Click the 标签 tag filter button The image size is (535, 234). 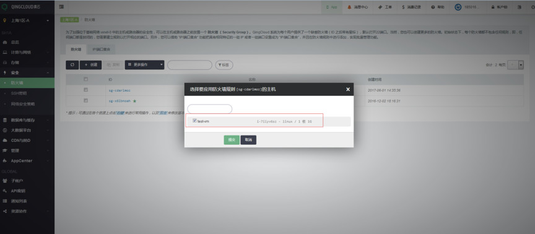click(x=224, y=65)
